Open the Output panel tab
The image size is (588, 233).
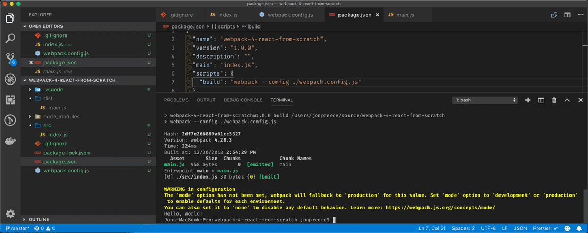[x=206, y=100]
